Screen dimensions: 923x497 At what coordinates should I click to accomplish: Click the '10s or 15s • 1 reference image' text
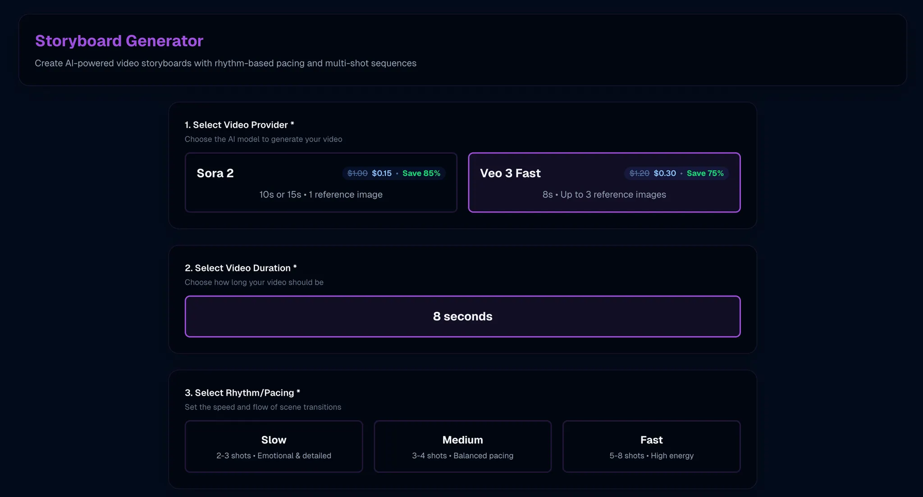point(321,194)
